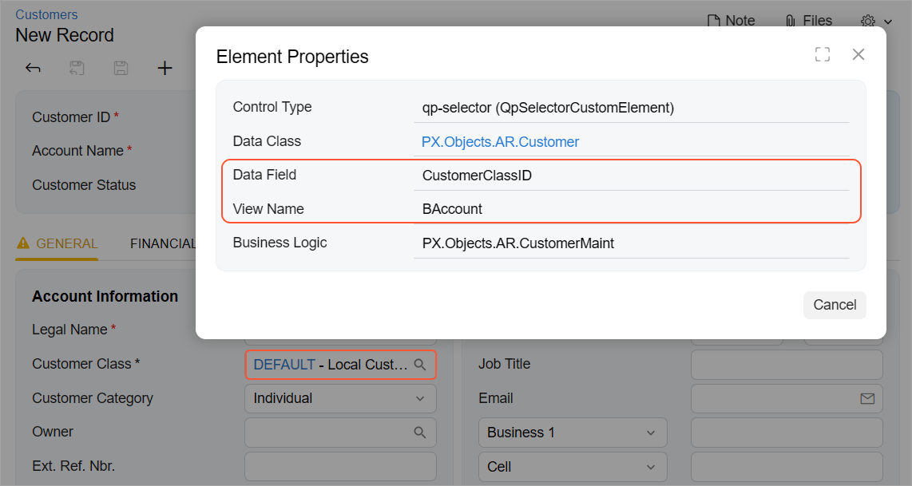Screen dimensions: 912x486
Task: Click the Save and Close toolbar icon
Action: pyautogui.click(x=77, y=69)
